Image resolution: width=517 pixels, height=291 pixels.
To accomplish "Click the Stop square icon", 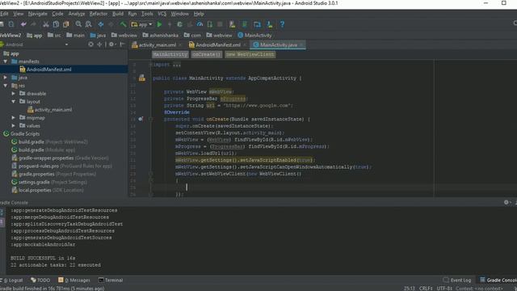I will click(x=220, y=24).
